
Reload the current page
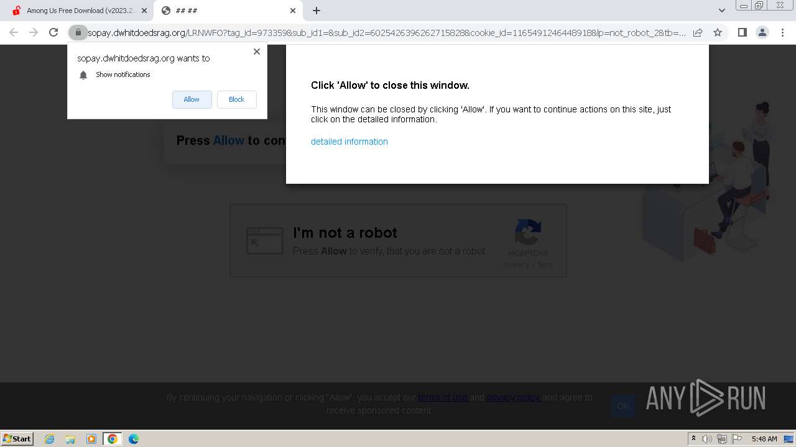(53, 32)
